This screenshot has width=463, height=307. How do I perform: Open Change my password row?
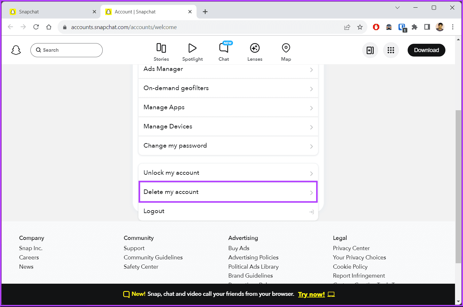[x=228, y=146]
